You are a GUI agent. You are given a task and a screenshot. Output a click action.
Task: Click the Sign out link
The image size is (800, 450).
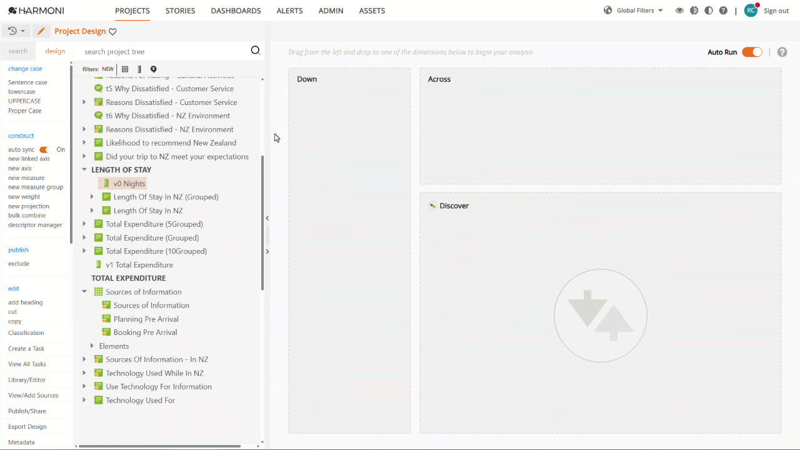click(x=776, y=11)
